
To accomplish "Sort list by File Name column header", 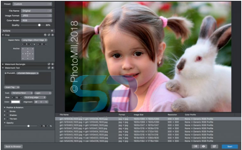I will pos(64,115).
